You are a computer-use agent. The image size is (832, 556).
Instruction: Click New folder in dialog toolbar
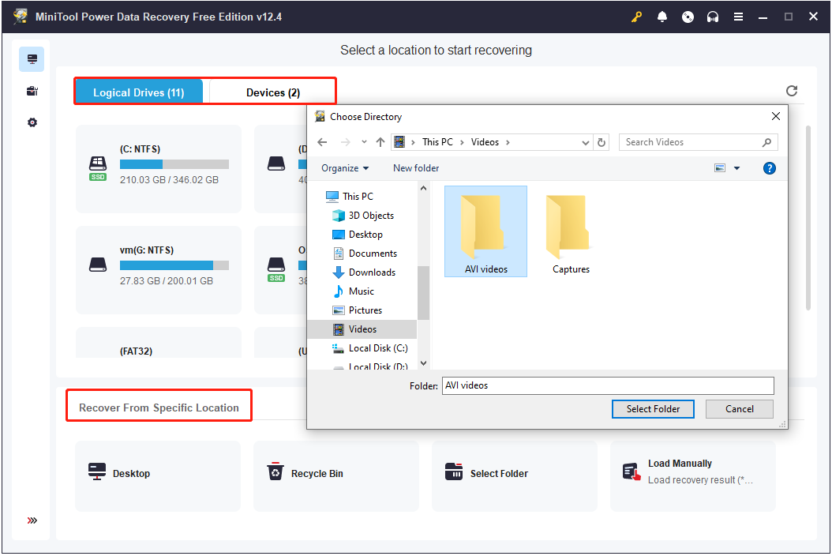point(416,168)
